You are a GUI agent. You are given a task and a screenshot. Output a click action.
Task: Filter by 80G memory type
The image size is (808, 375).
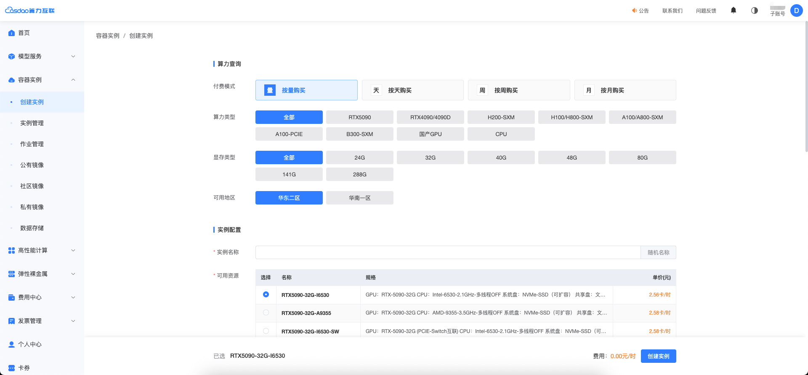coord(643,157)
